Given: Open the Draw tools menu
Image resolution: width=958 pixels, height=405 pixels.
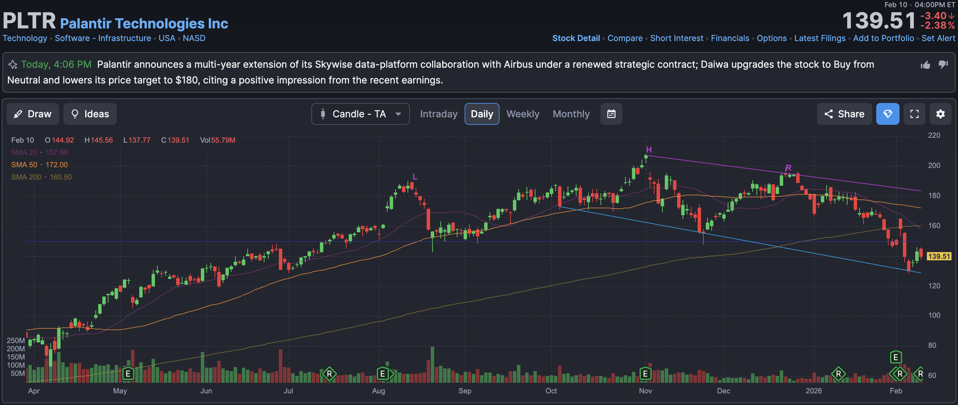Looking at the screenshot, I should tap(33, 114).
